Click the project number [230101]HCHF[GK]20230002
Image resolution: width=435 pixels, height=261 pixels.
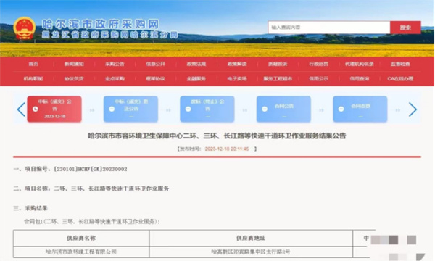point(91,169)
